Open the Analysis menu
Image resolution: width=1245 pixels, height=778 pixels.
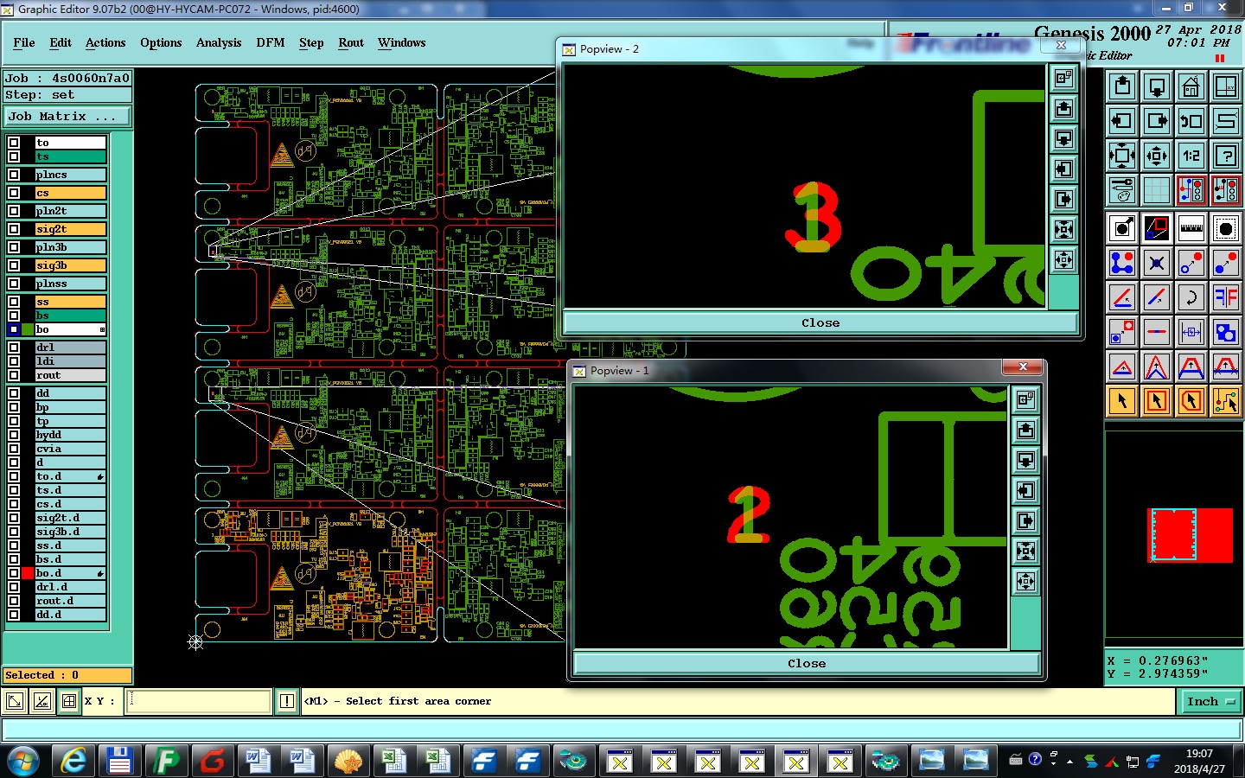(x=219, y=42)
